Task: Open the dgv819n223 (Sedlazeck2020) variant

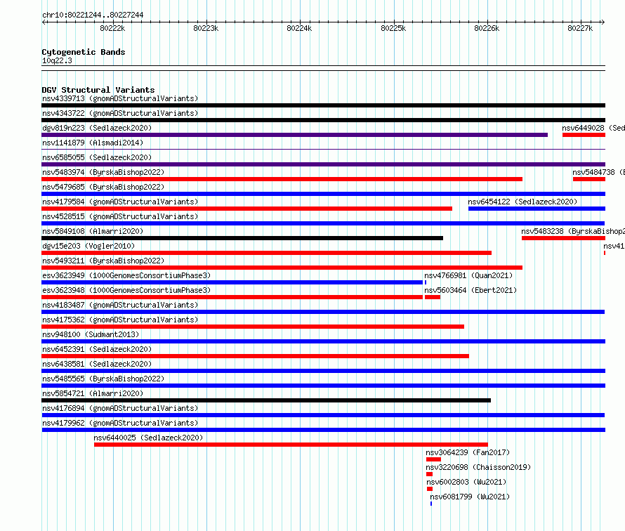Action: [97, 128]
